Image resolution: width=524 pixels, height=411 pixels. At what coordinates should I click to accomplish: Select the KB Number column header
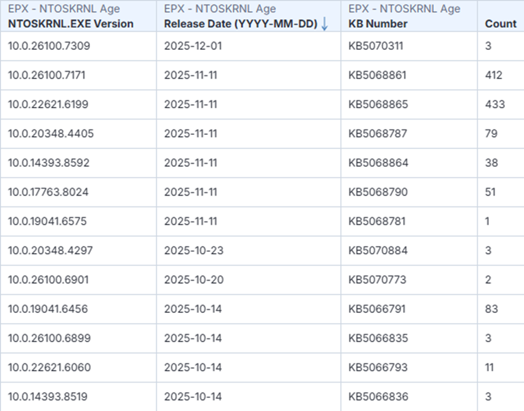click(378, 24)
